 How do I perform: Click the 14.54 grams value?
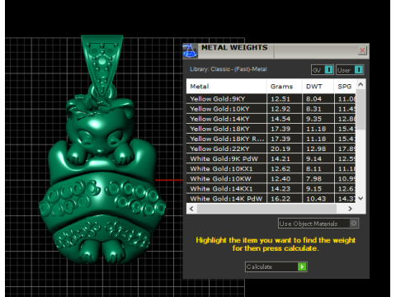pyautogui.click(x=280, y=119)
